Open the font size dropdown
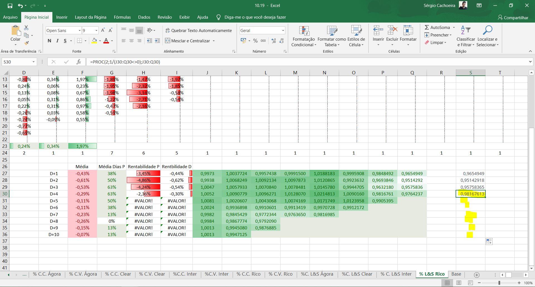This screenshot has width=535, height=287. (96, 30)
